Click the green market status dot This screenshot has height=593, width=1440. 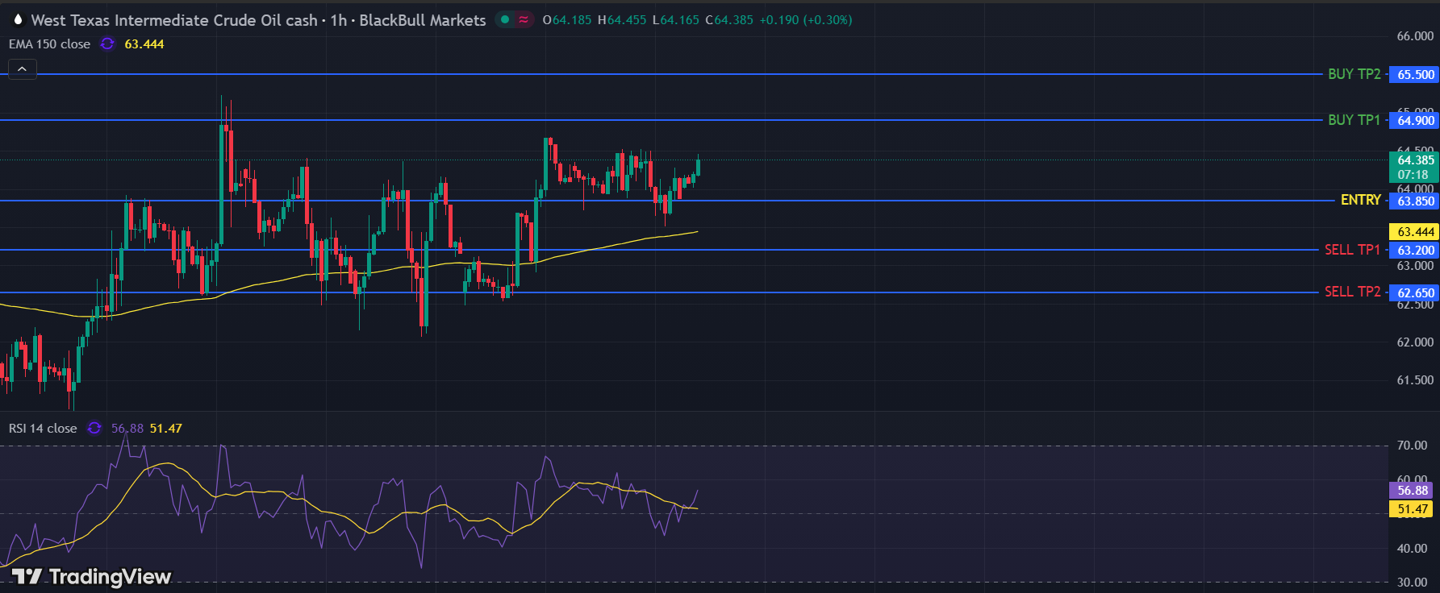(x=505, y=19)
